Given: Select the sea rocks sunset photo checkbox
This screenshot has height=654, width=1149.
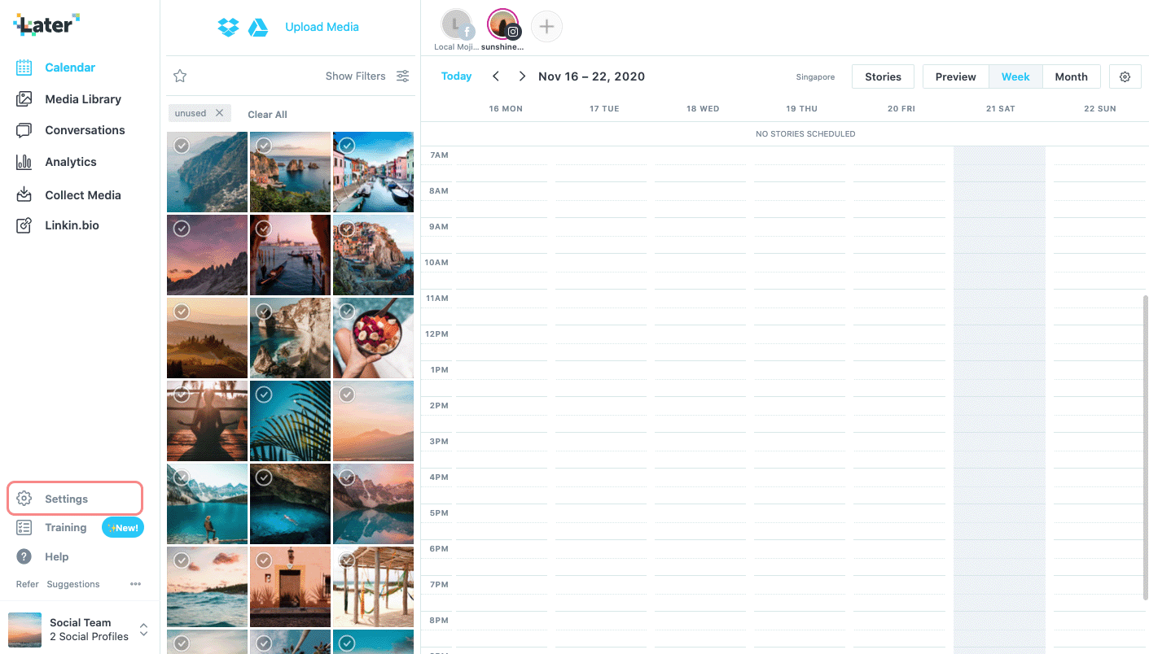Looking at the screenshot, I should (264, 146).
